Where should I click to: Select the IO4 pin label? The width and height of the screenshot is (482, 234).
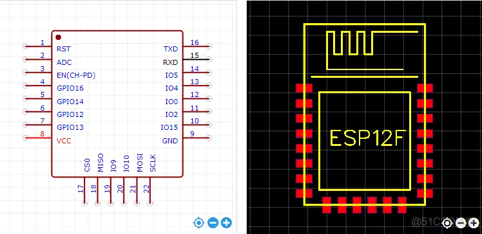click(x=171, y=88)
